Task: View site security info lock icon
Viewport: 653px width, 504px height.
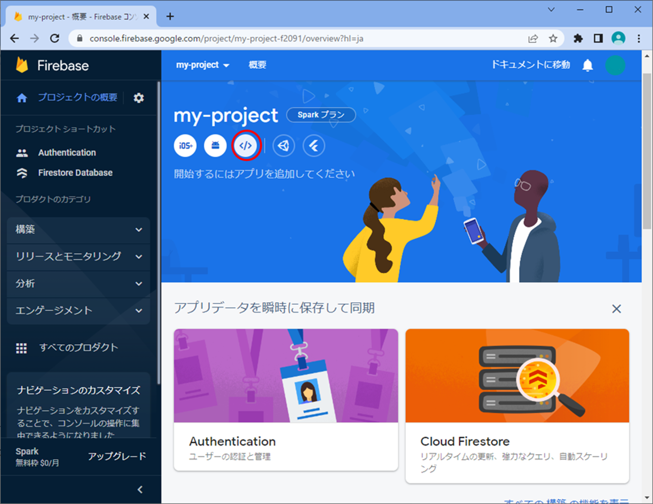Action: tap(80, 39)
